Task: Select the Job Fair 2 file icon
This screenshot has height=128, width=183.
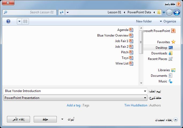Action: (x=131, y=47)
